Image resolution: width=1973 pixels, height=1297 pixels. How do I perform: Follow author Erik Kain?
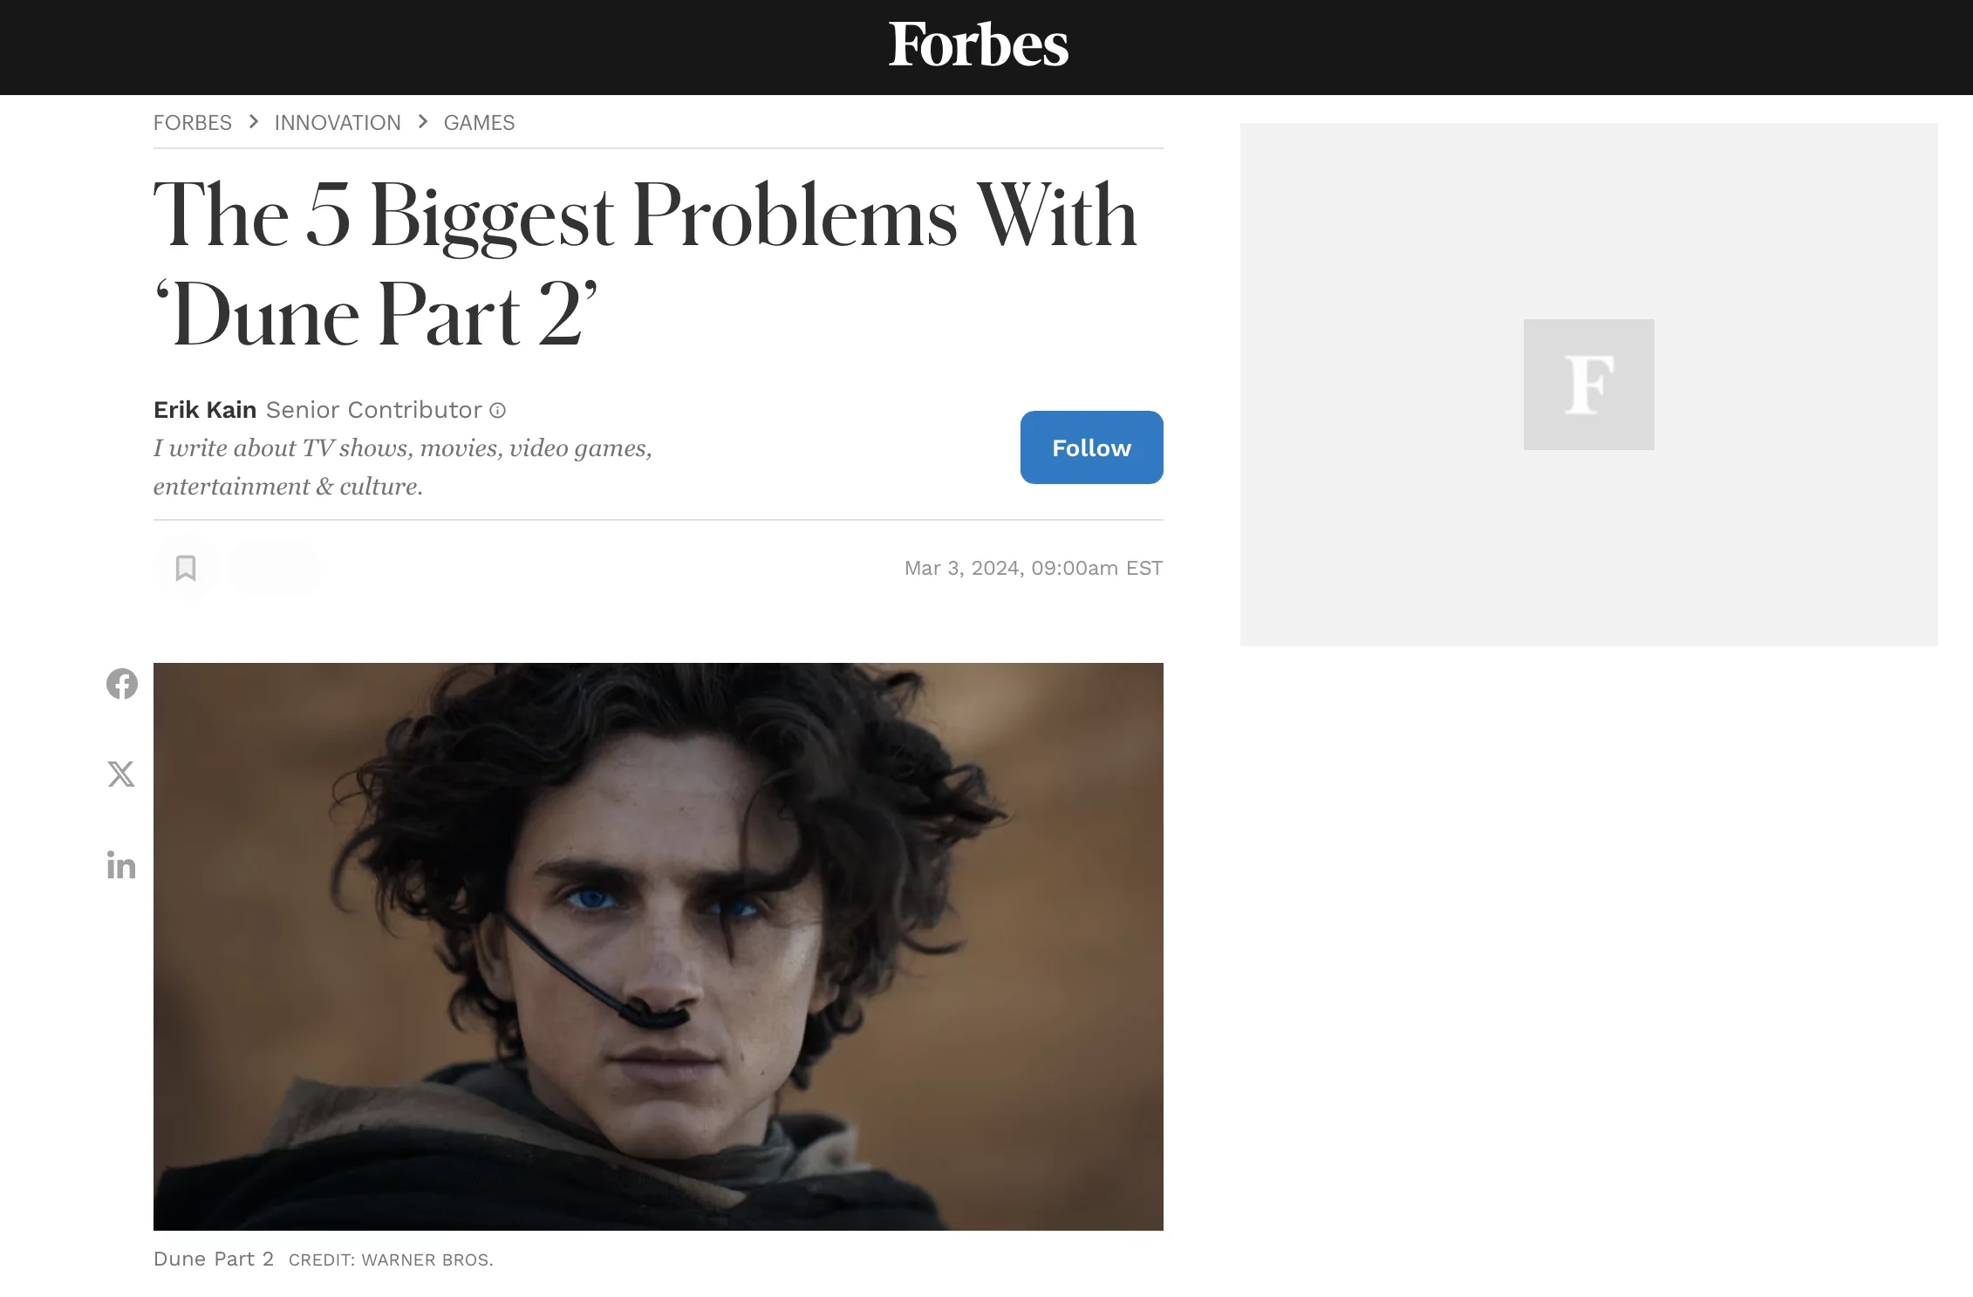coord(1091,447)
